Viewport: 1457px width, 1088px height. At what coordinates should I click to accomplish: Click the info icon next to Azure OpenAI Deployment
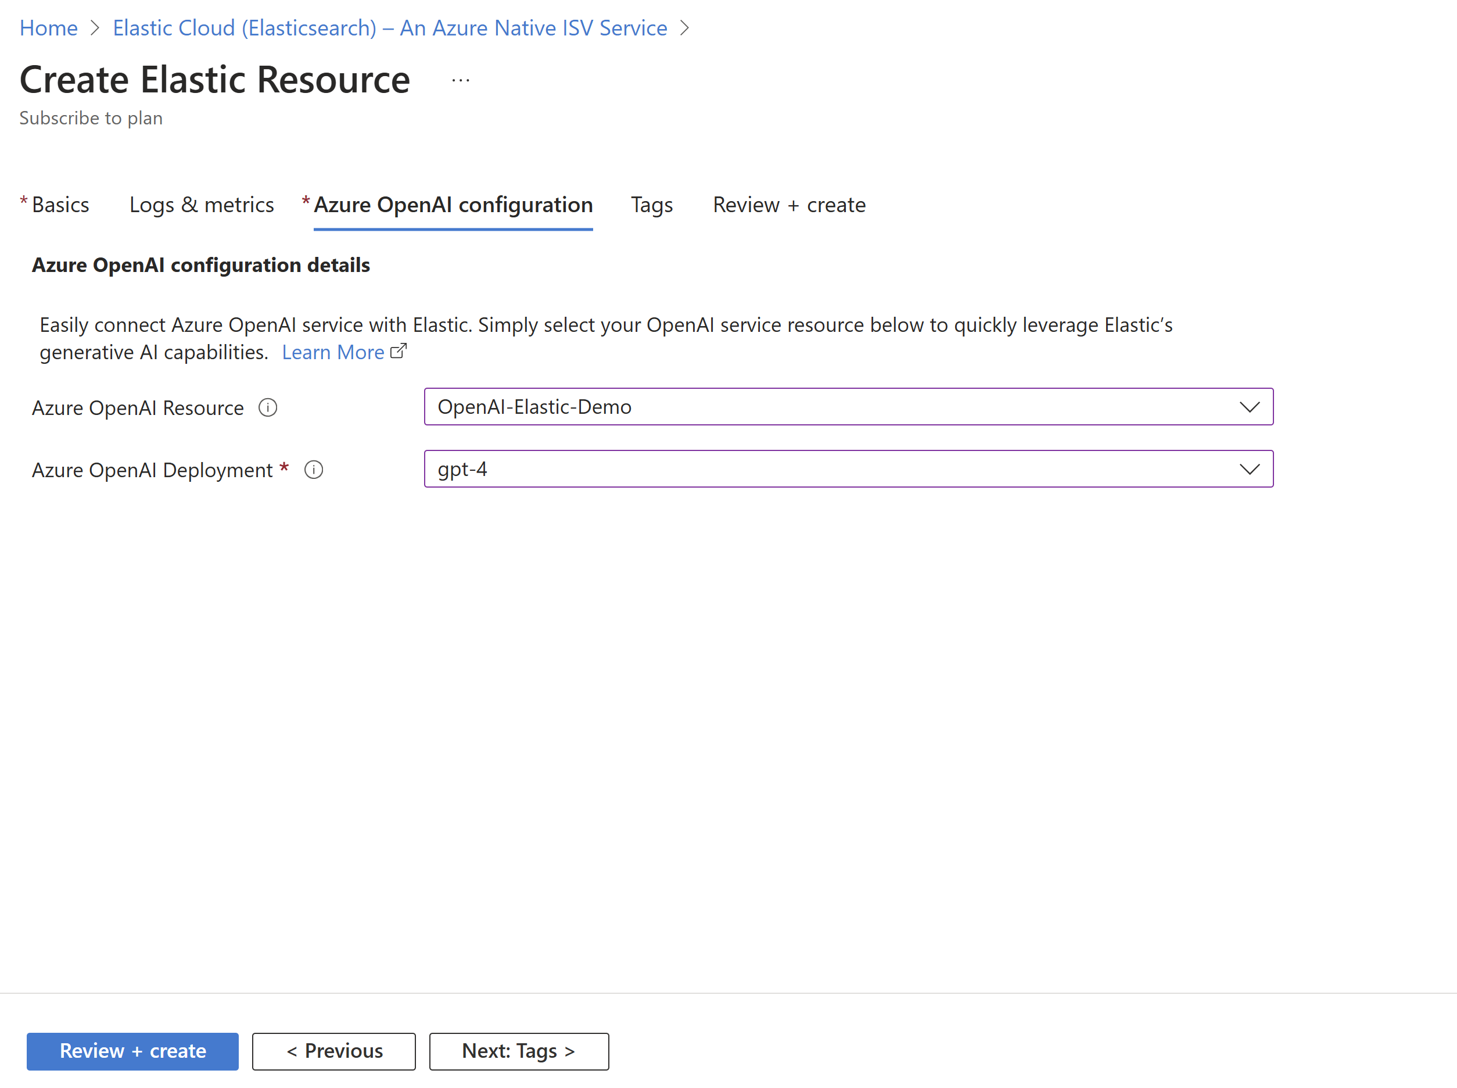315,470
